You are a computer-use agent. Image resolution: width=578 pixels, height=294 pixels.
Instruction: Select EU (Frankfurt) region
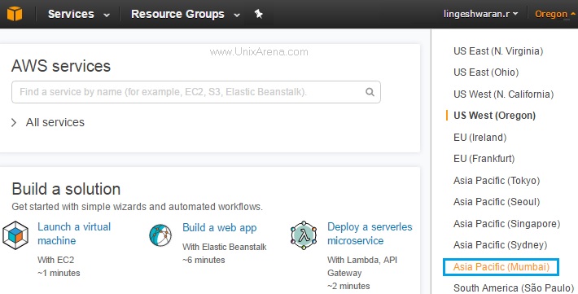484,159
